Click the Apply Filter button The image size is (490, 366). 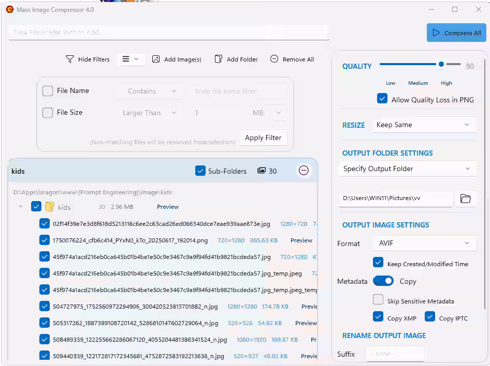point(263,138)
